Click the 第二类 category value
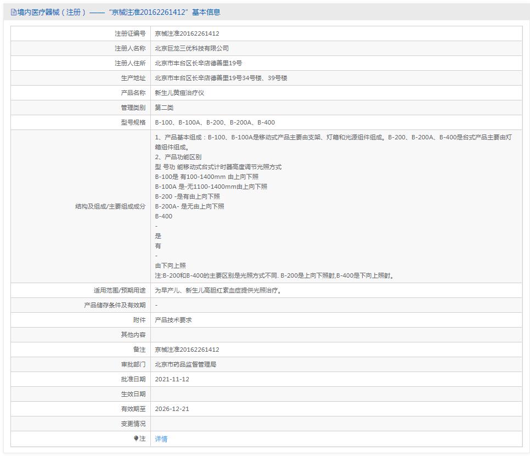Screen dimensions: 530x456 coord(164,108)
